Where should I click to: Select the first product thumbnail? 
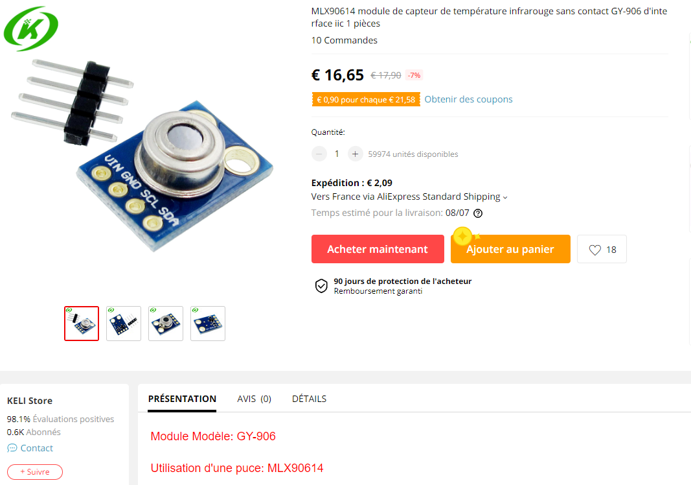coord(82,324)
